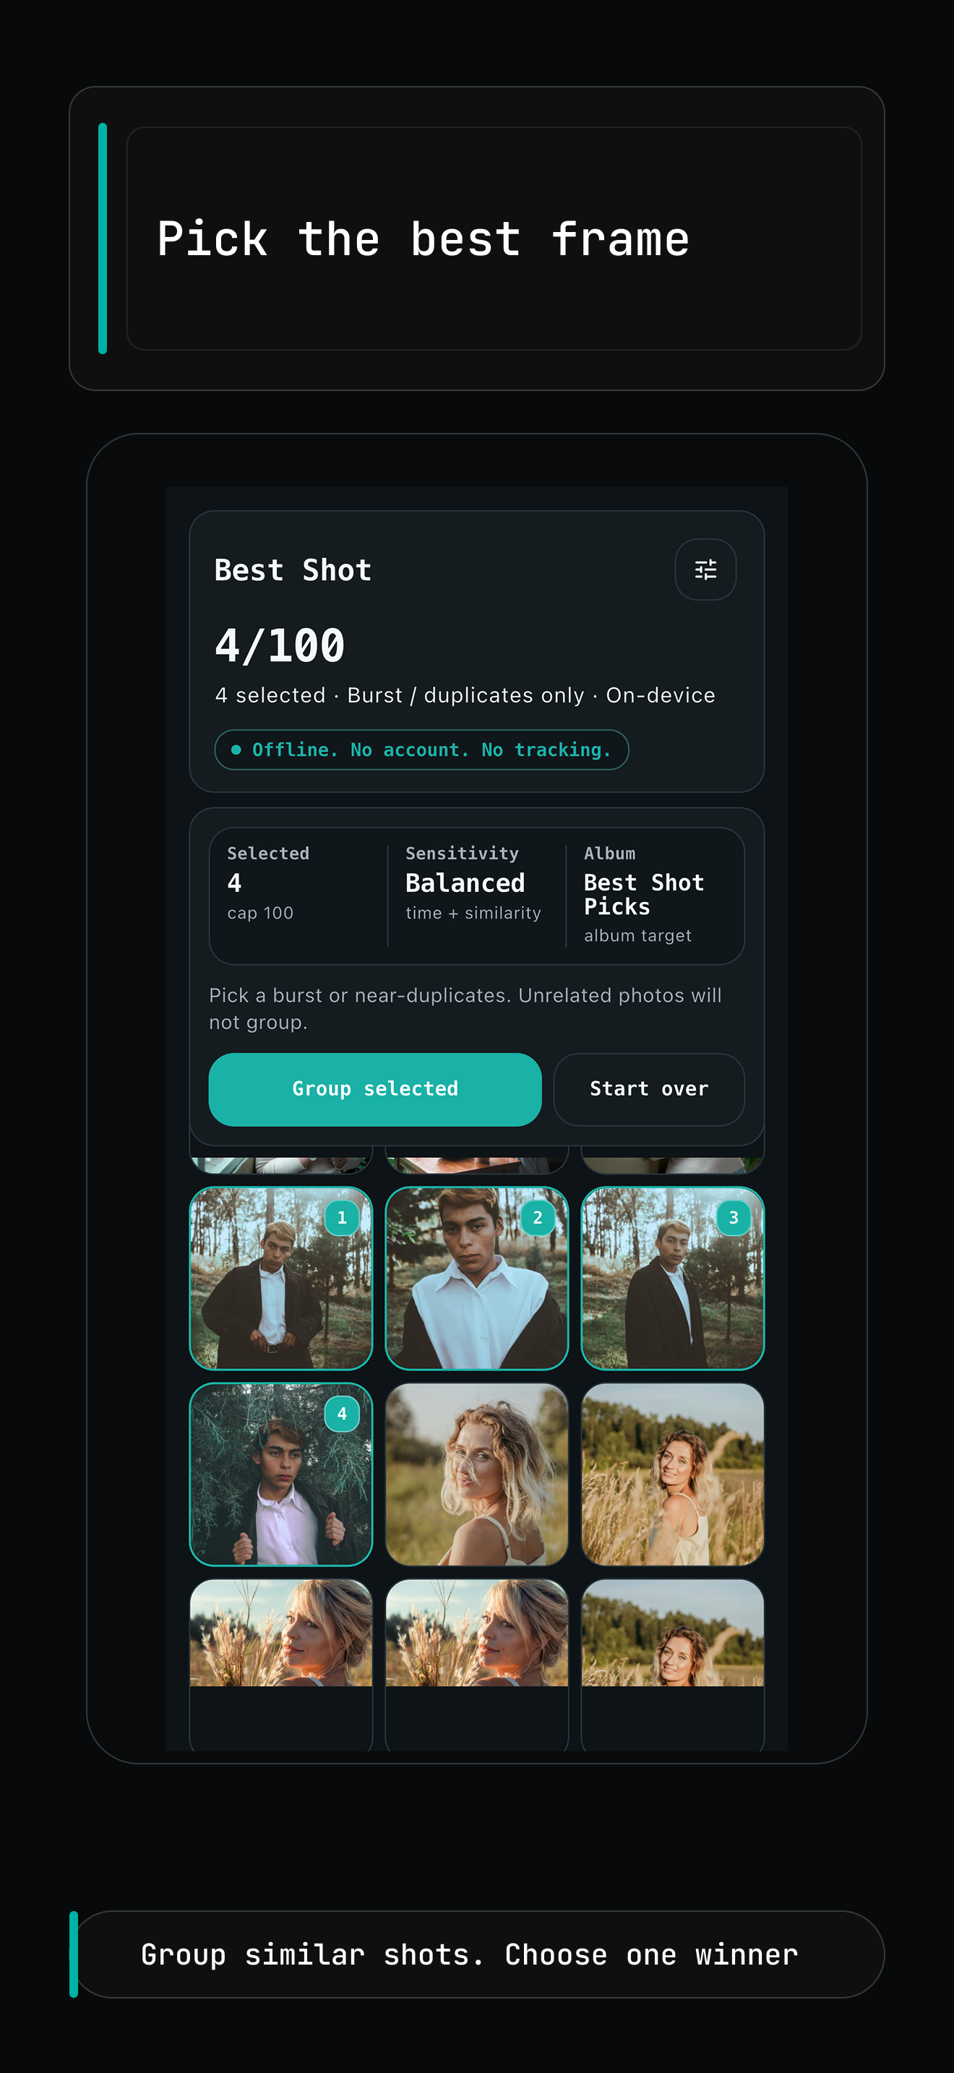Tap the Start over button
This screenshot has height=2073, width=954.
648,1089
